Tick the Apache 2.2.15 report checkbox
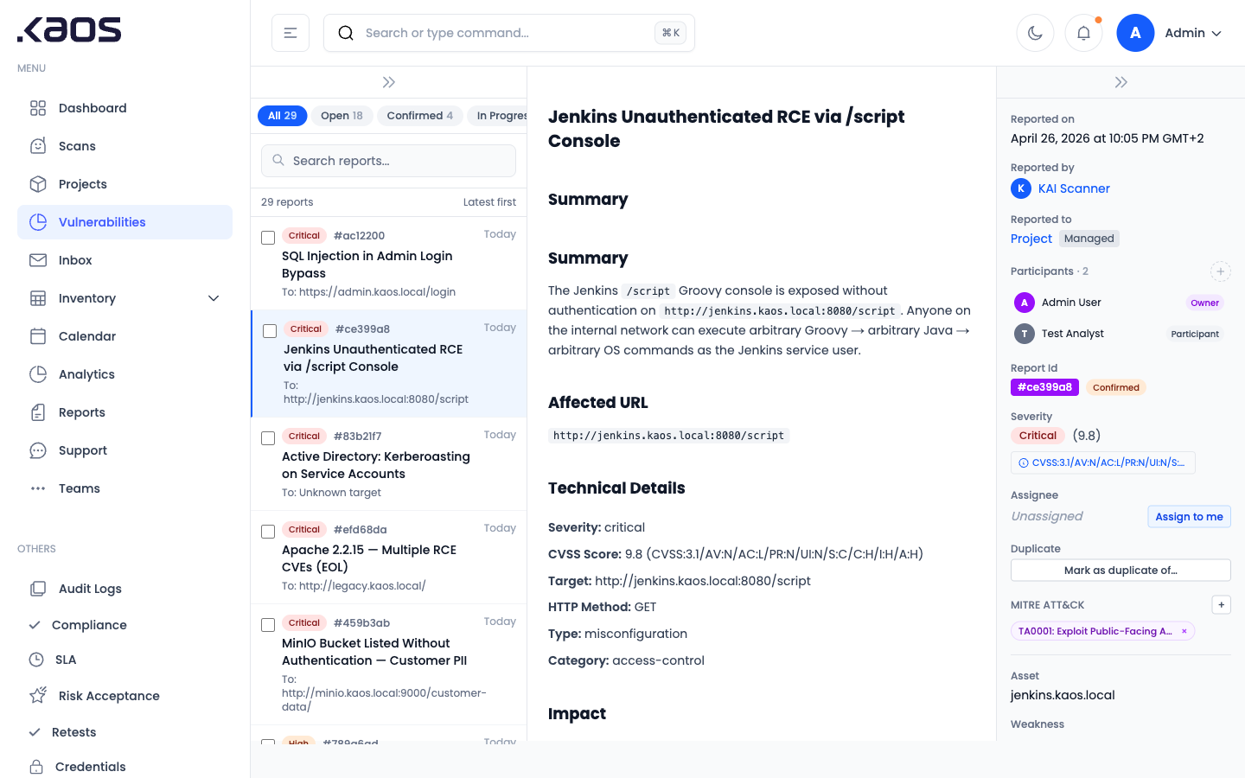The image size is (1245, 778). pyautogui.click(x=268, y=532)
